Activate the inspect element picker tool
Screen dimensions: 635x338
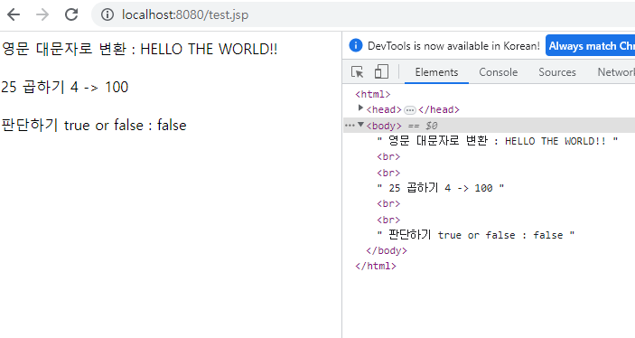pos(357,72)
